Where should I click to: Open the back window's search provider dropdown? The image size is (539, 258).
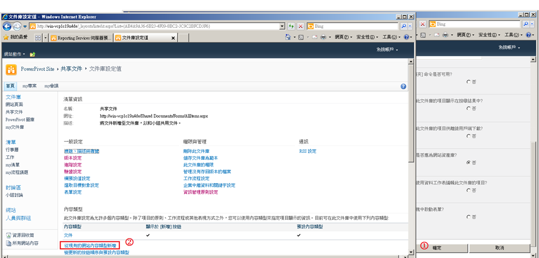[x=532, y=24]
